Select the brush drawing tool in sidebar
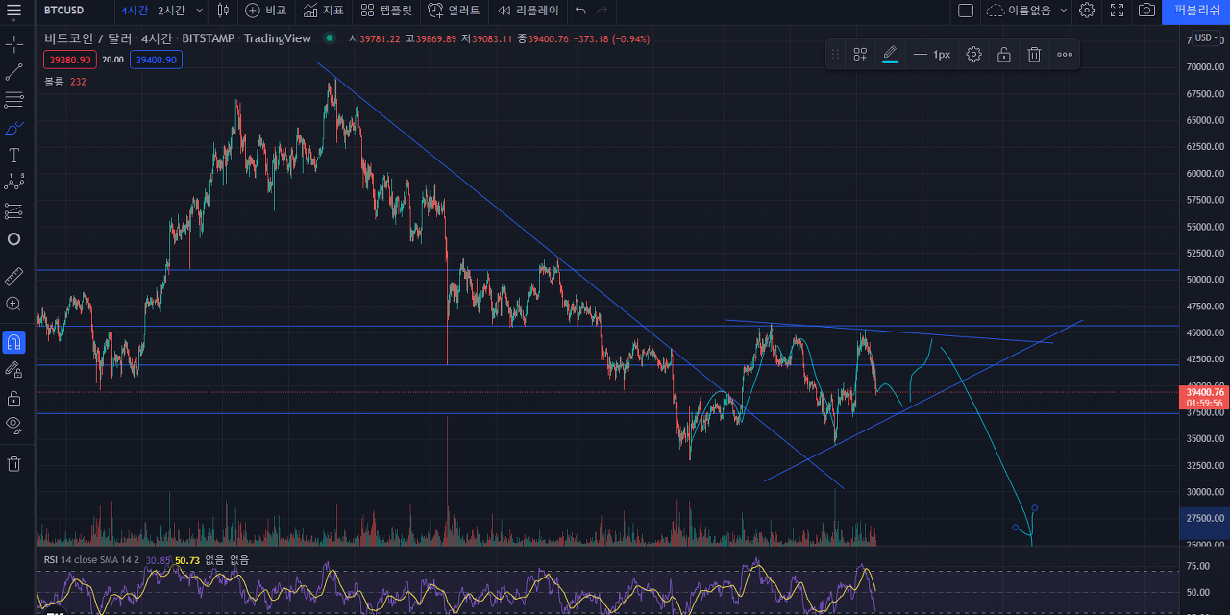 click(x=13, y=127)
